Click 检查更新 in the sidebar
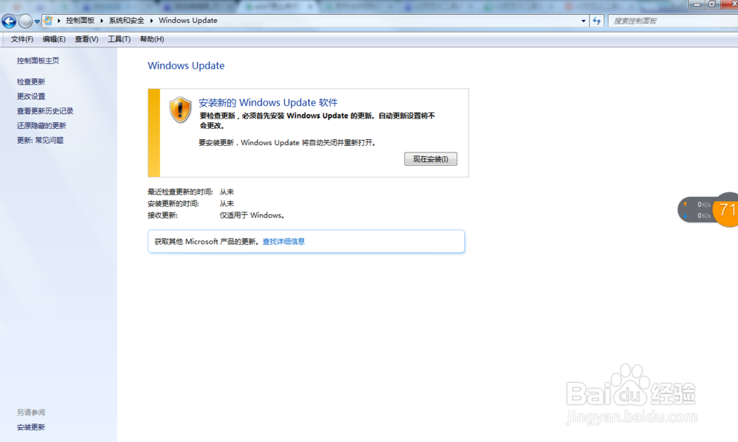 click(x=31, y=82)
